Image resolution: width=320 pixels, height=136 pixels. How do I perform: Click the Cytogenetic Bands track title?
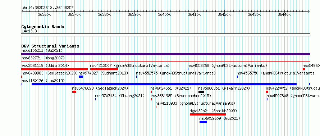(x=43, y=27)
